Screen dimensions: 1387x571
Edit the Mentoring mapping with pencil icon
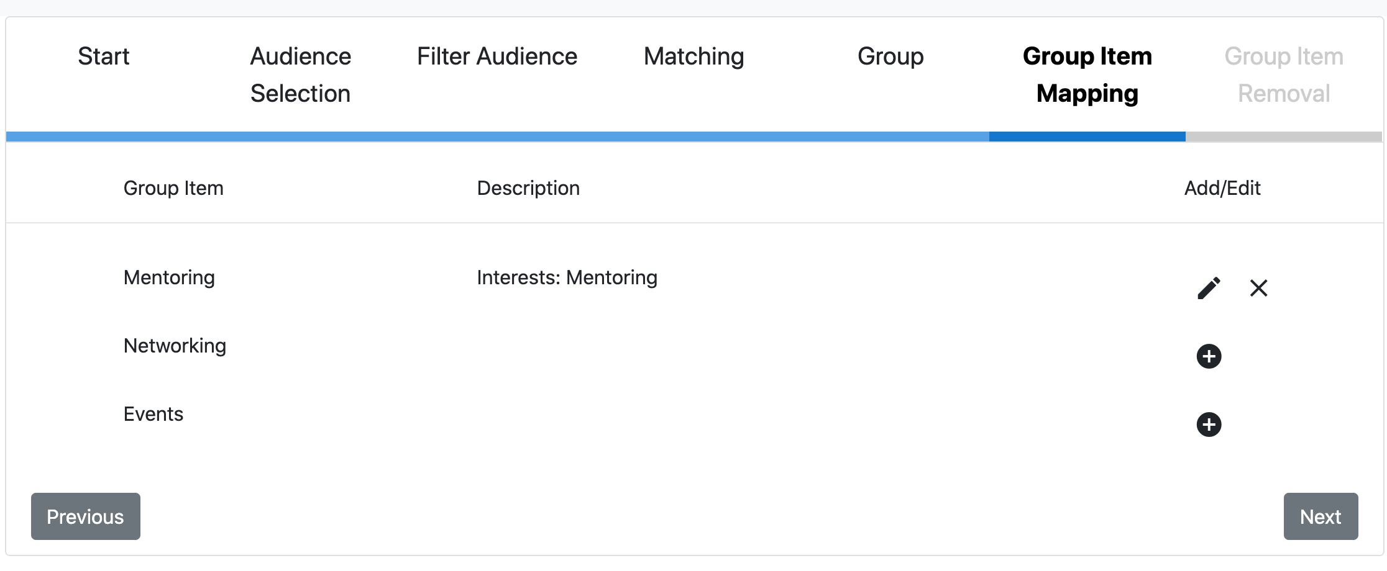point(1209,288)
